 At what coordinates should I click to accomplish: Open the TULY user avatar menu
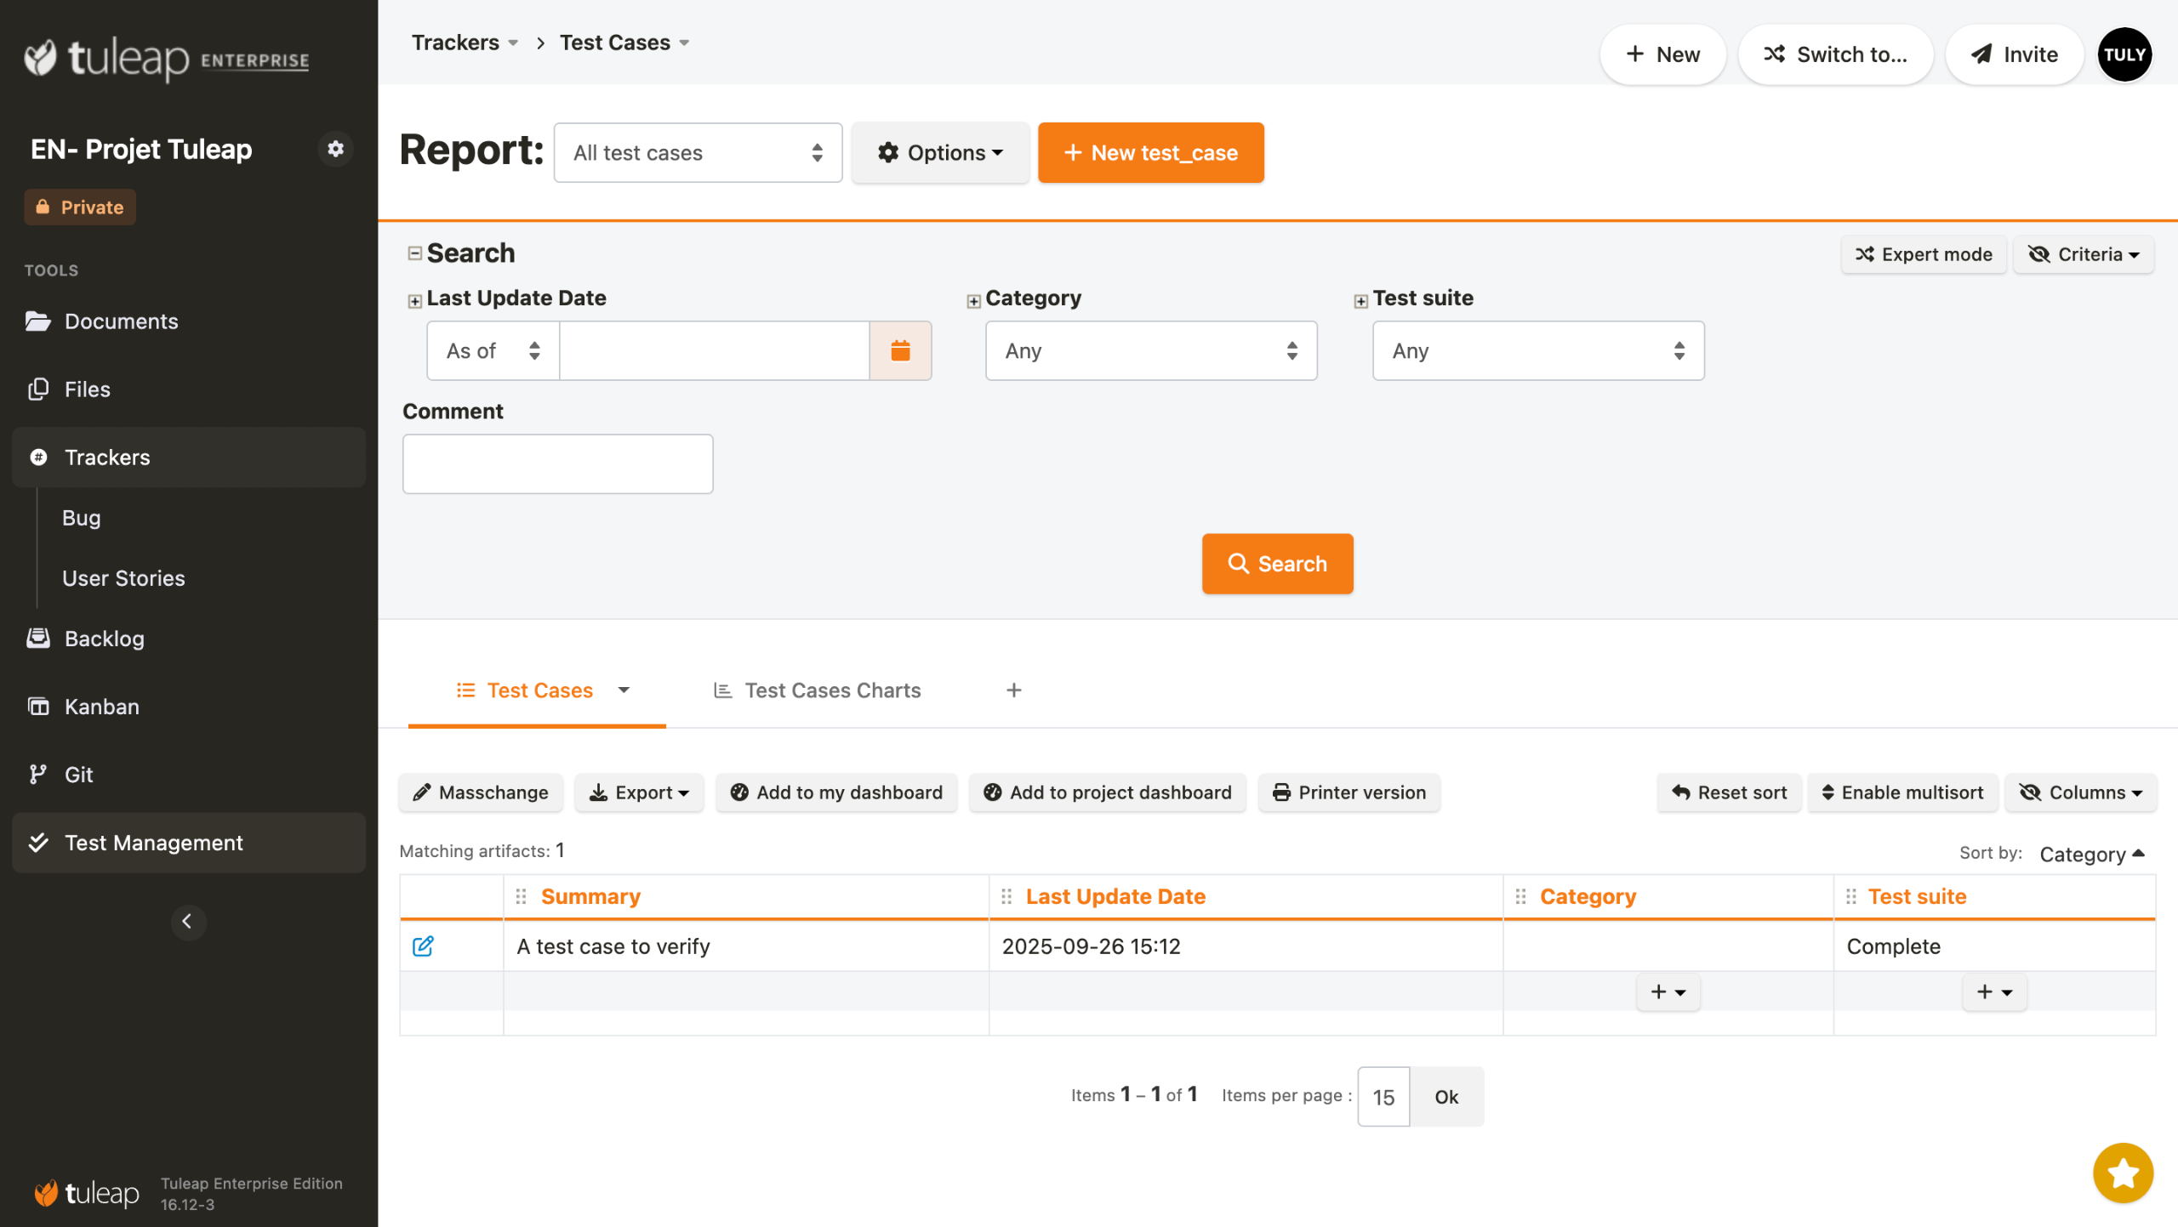click(x=2124, y=54)
